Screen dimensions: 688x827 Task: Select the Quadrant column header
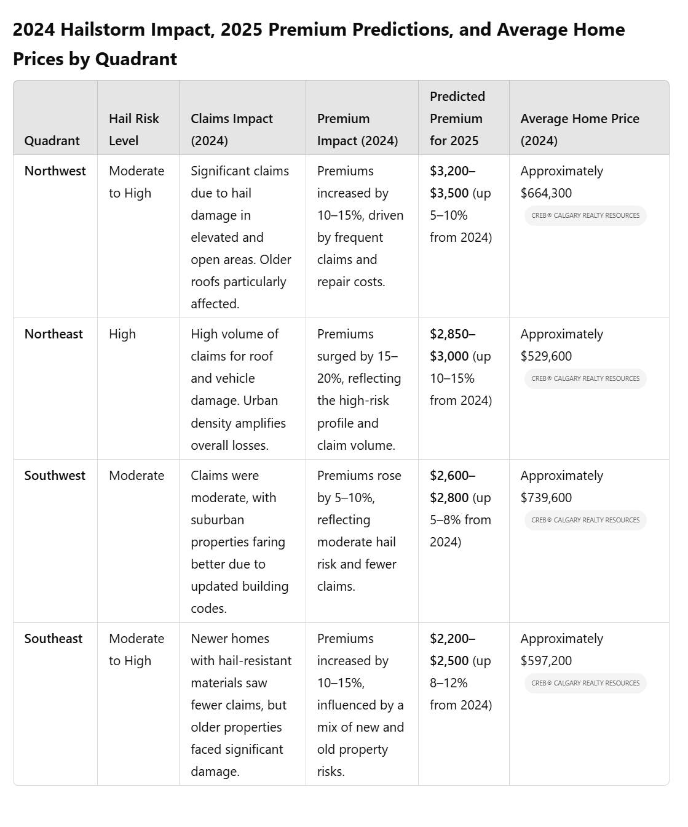(x=52, y=141)
